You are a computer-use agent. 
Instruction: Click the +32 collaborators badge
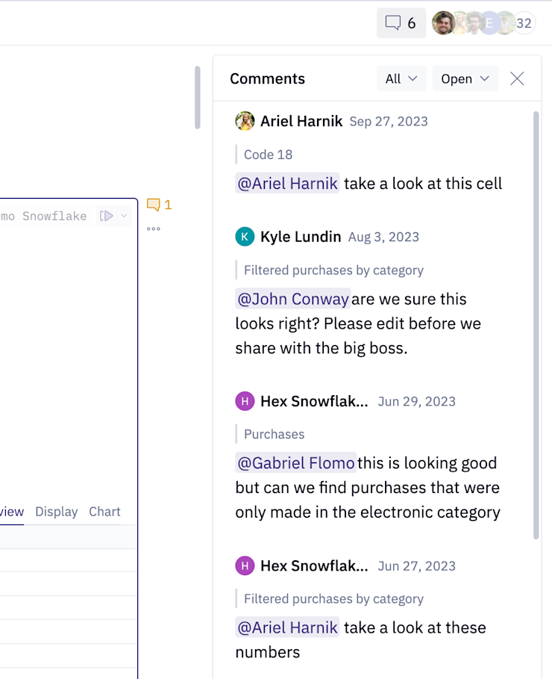click(524, 23)
